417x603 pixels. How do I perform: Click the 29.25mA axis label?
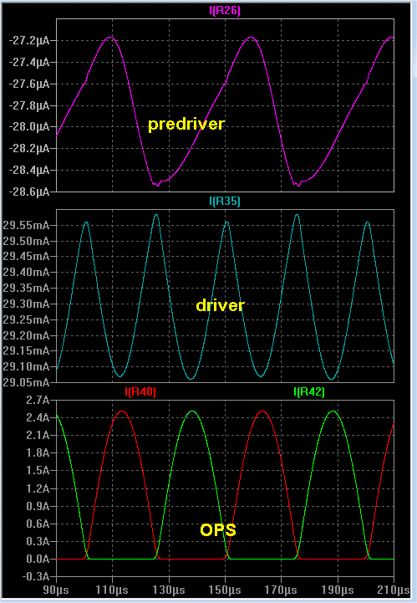(x=27, y=319)
